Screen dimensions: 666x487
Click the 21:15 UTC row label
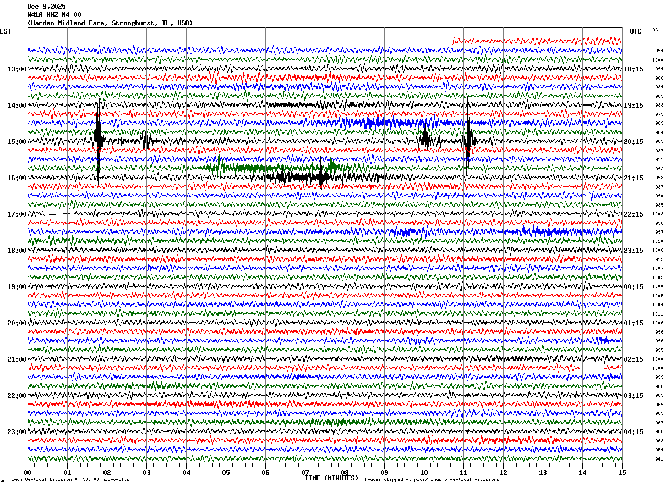coord(634,178)
